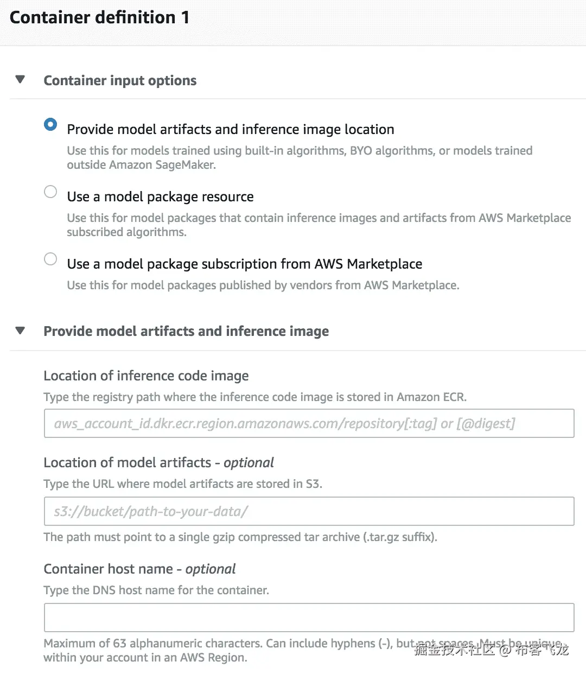Click the 'Location of model artifacts - optional' label

point(158,462)
